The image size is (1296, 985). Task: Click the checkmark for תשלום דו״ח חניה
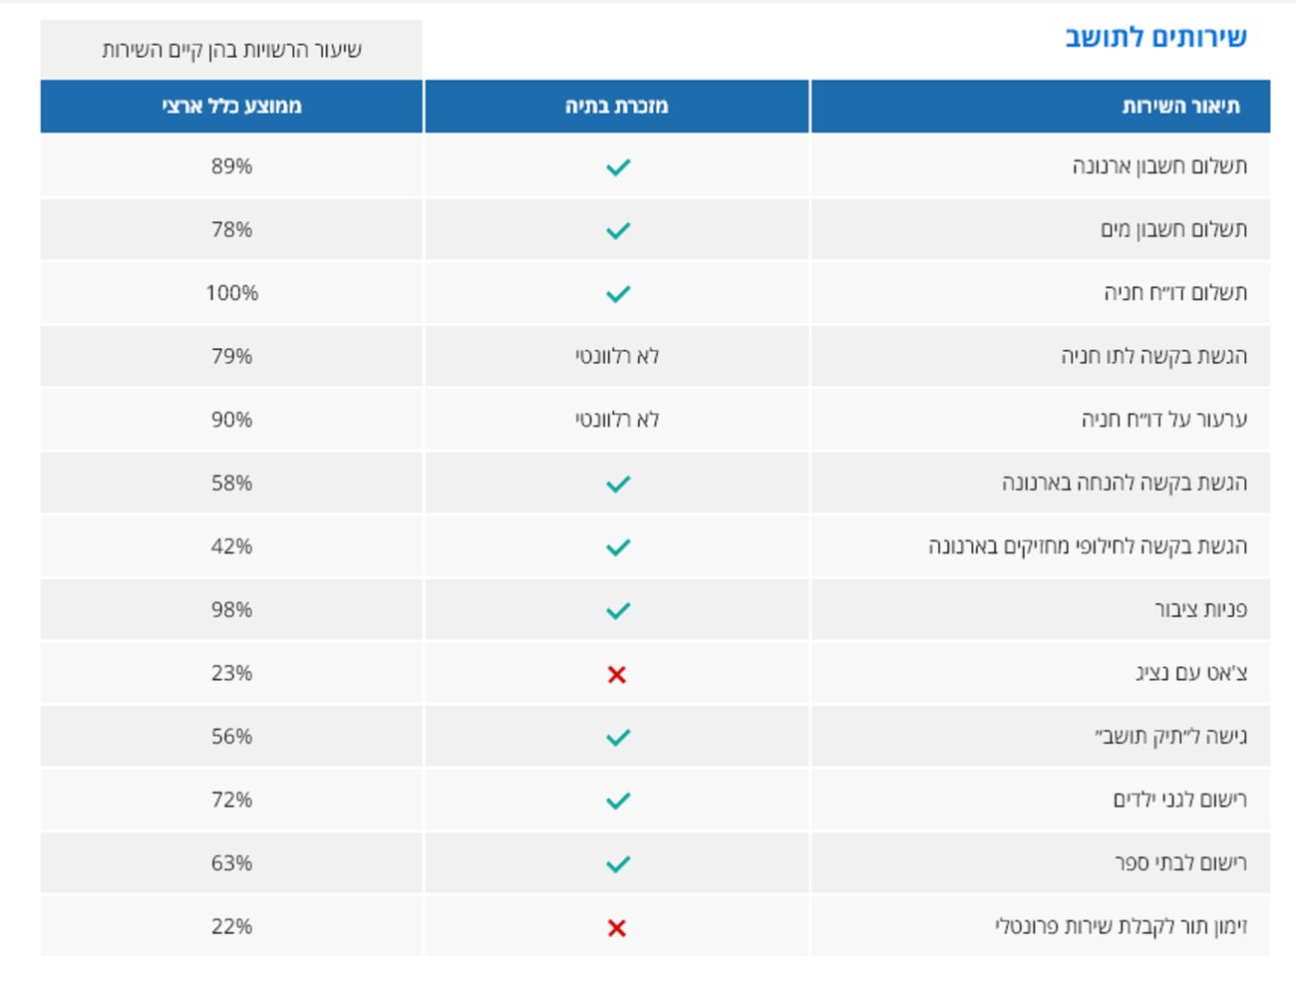617,293
